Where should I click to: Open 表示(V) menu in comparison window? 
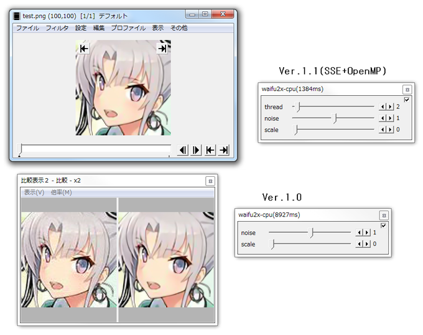click(x=34, y=192)
